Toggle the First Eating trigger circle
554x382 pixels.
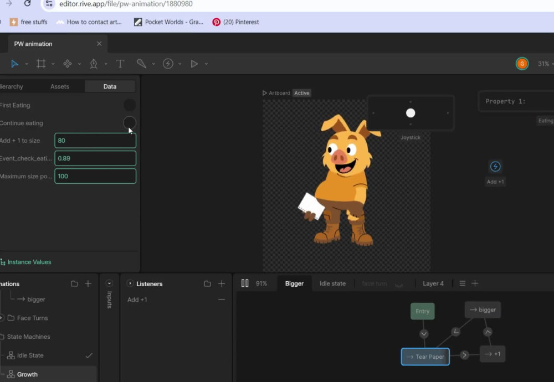click(x=129, y=105)
